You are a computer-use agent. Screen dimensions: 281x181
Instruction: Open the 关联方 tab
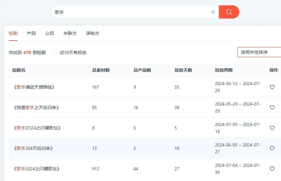70,33
